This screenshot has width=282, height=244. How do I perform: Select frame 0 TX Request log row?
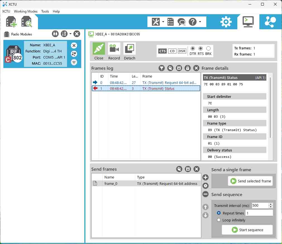point(146,83)
